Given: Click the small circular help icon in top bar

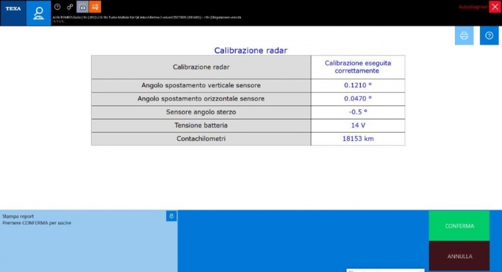Looking at the screenshot, I should coord(57,7).
